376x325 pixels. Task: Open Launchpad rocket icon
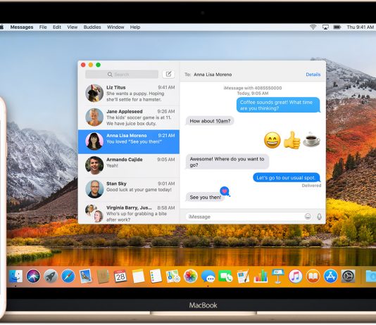(x=51, y=276)
